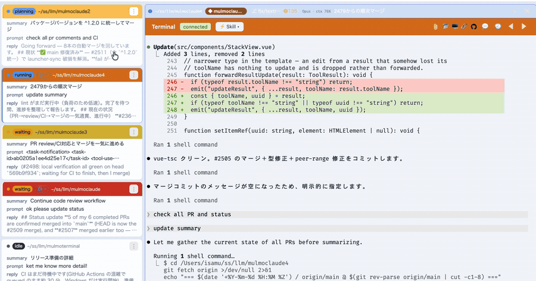Open the clock history icon
The image size is (536, 281).
[498, 26]
